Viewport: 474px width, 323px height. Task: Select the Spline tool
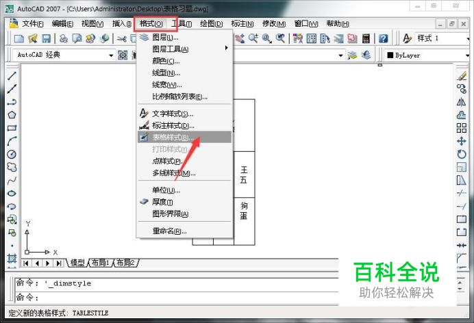coord(12,181)
